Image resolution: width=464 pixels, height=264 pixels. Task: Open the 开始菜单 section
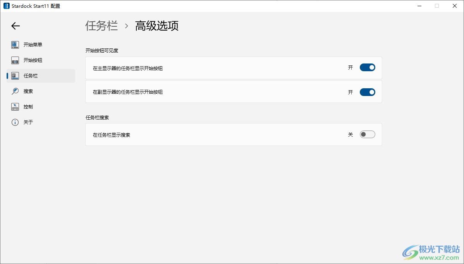pos(41,45)
